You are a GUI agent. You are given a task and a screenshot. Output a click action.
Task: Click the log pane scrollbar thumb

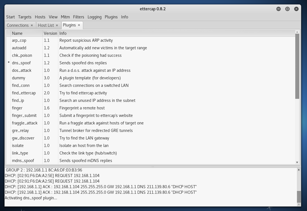(299, 197)
